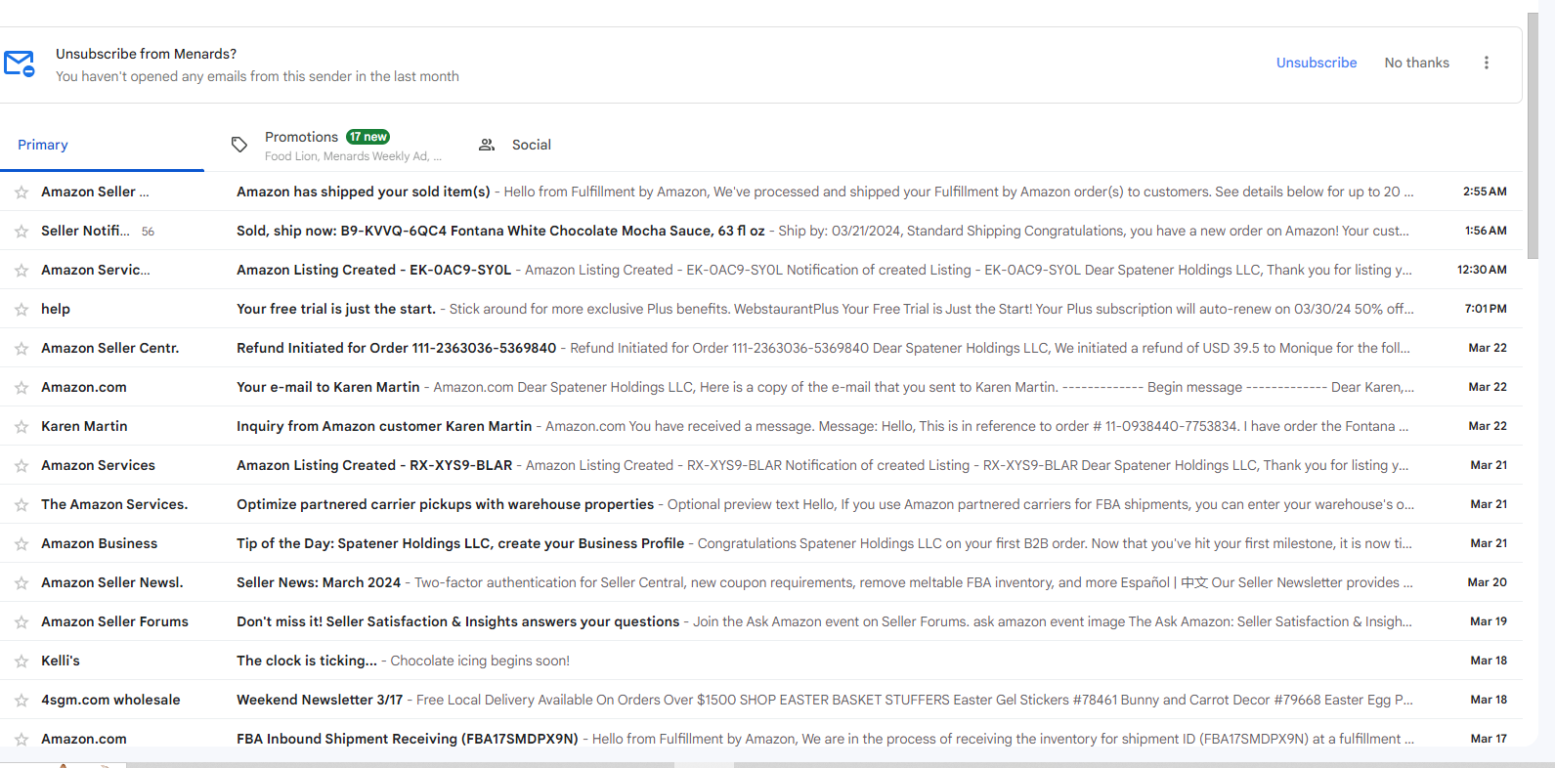This screenshot has width=1555, height=768.
Task: Open 'Amazon Listing Created - RX-XYS9-BLAR' subject
Action: [x=374, y=465]
